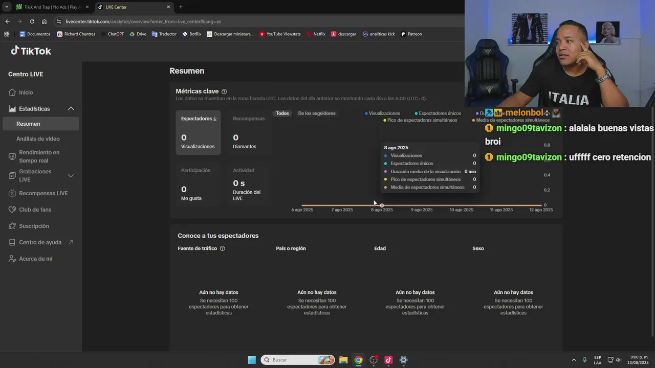Open Settings gear in taskbar
Screen dimensions: 655x368
coord(403,360)
